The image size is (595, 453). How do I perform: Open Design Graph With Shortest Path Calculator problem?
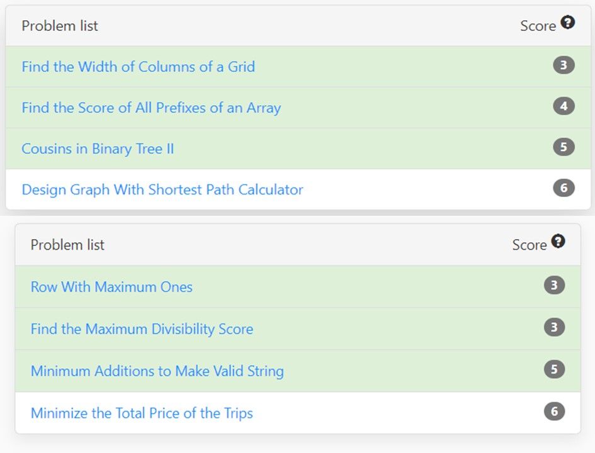(162, 189)
